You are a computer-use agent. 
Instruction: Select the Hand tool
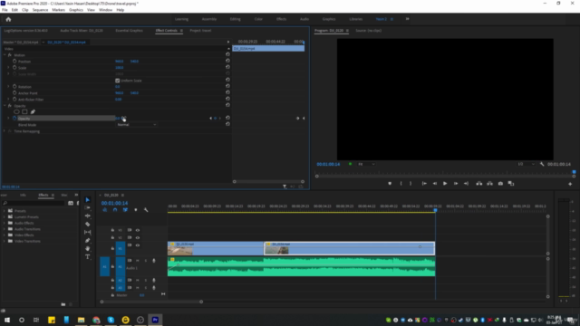click(88, 249)
